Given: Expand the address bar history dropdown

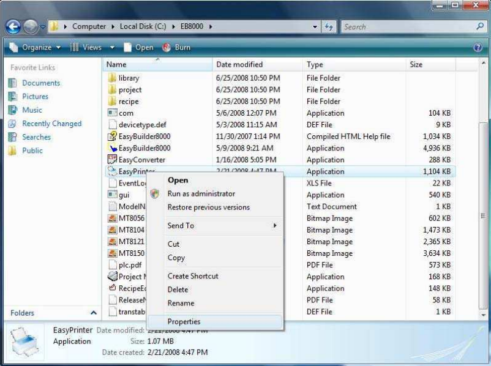Looking at the screenshot, I should pyautogui.click(x=315, y=27).
